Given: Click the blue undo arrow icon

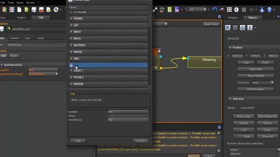Looking at the screenshot, I should (x=214, y=10).
